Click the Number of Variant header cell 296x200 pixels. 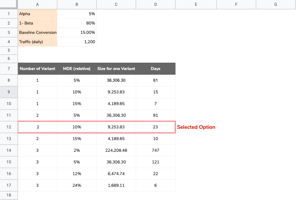(x=37, y=69)
